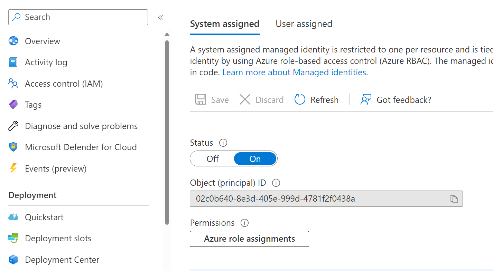The width and height of the screenshot is (493, 271).
Task: Click the Access control (IAM) icon
Action: (x=13, y=84)
